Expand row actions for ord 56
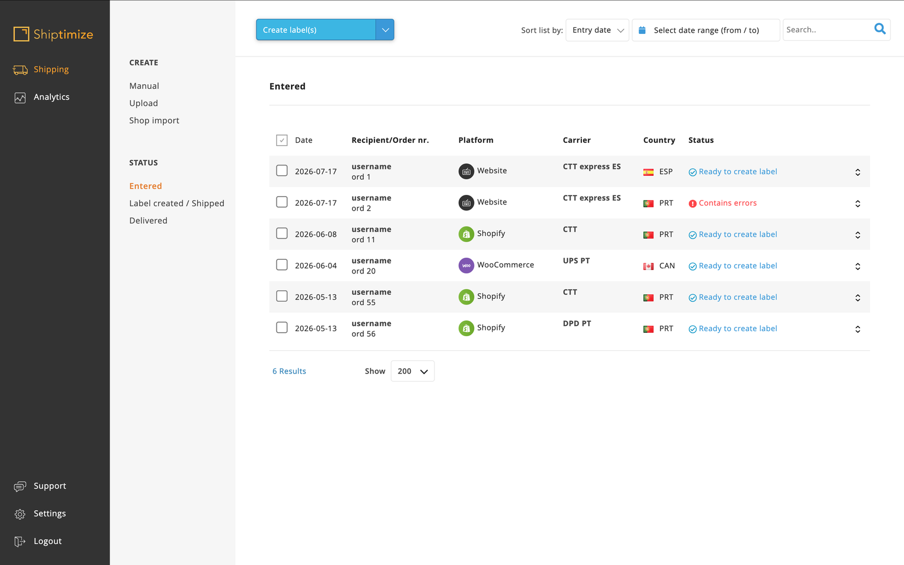This screenshot has width=904, height=565. click(x=858, y=329)
